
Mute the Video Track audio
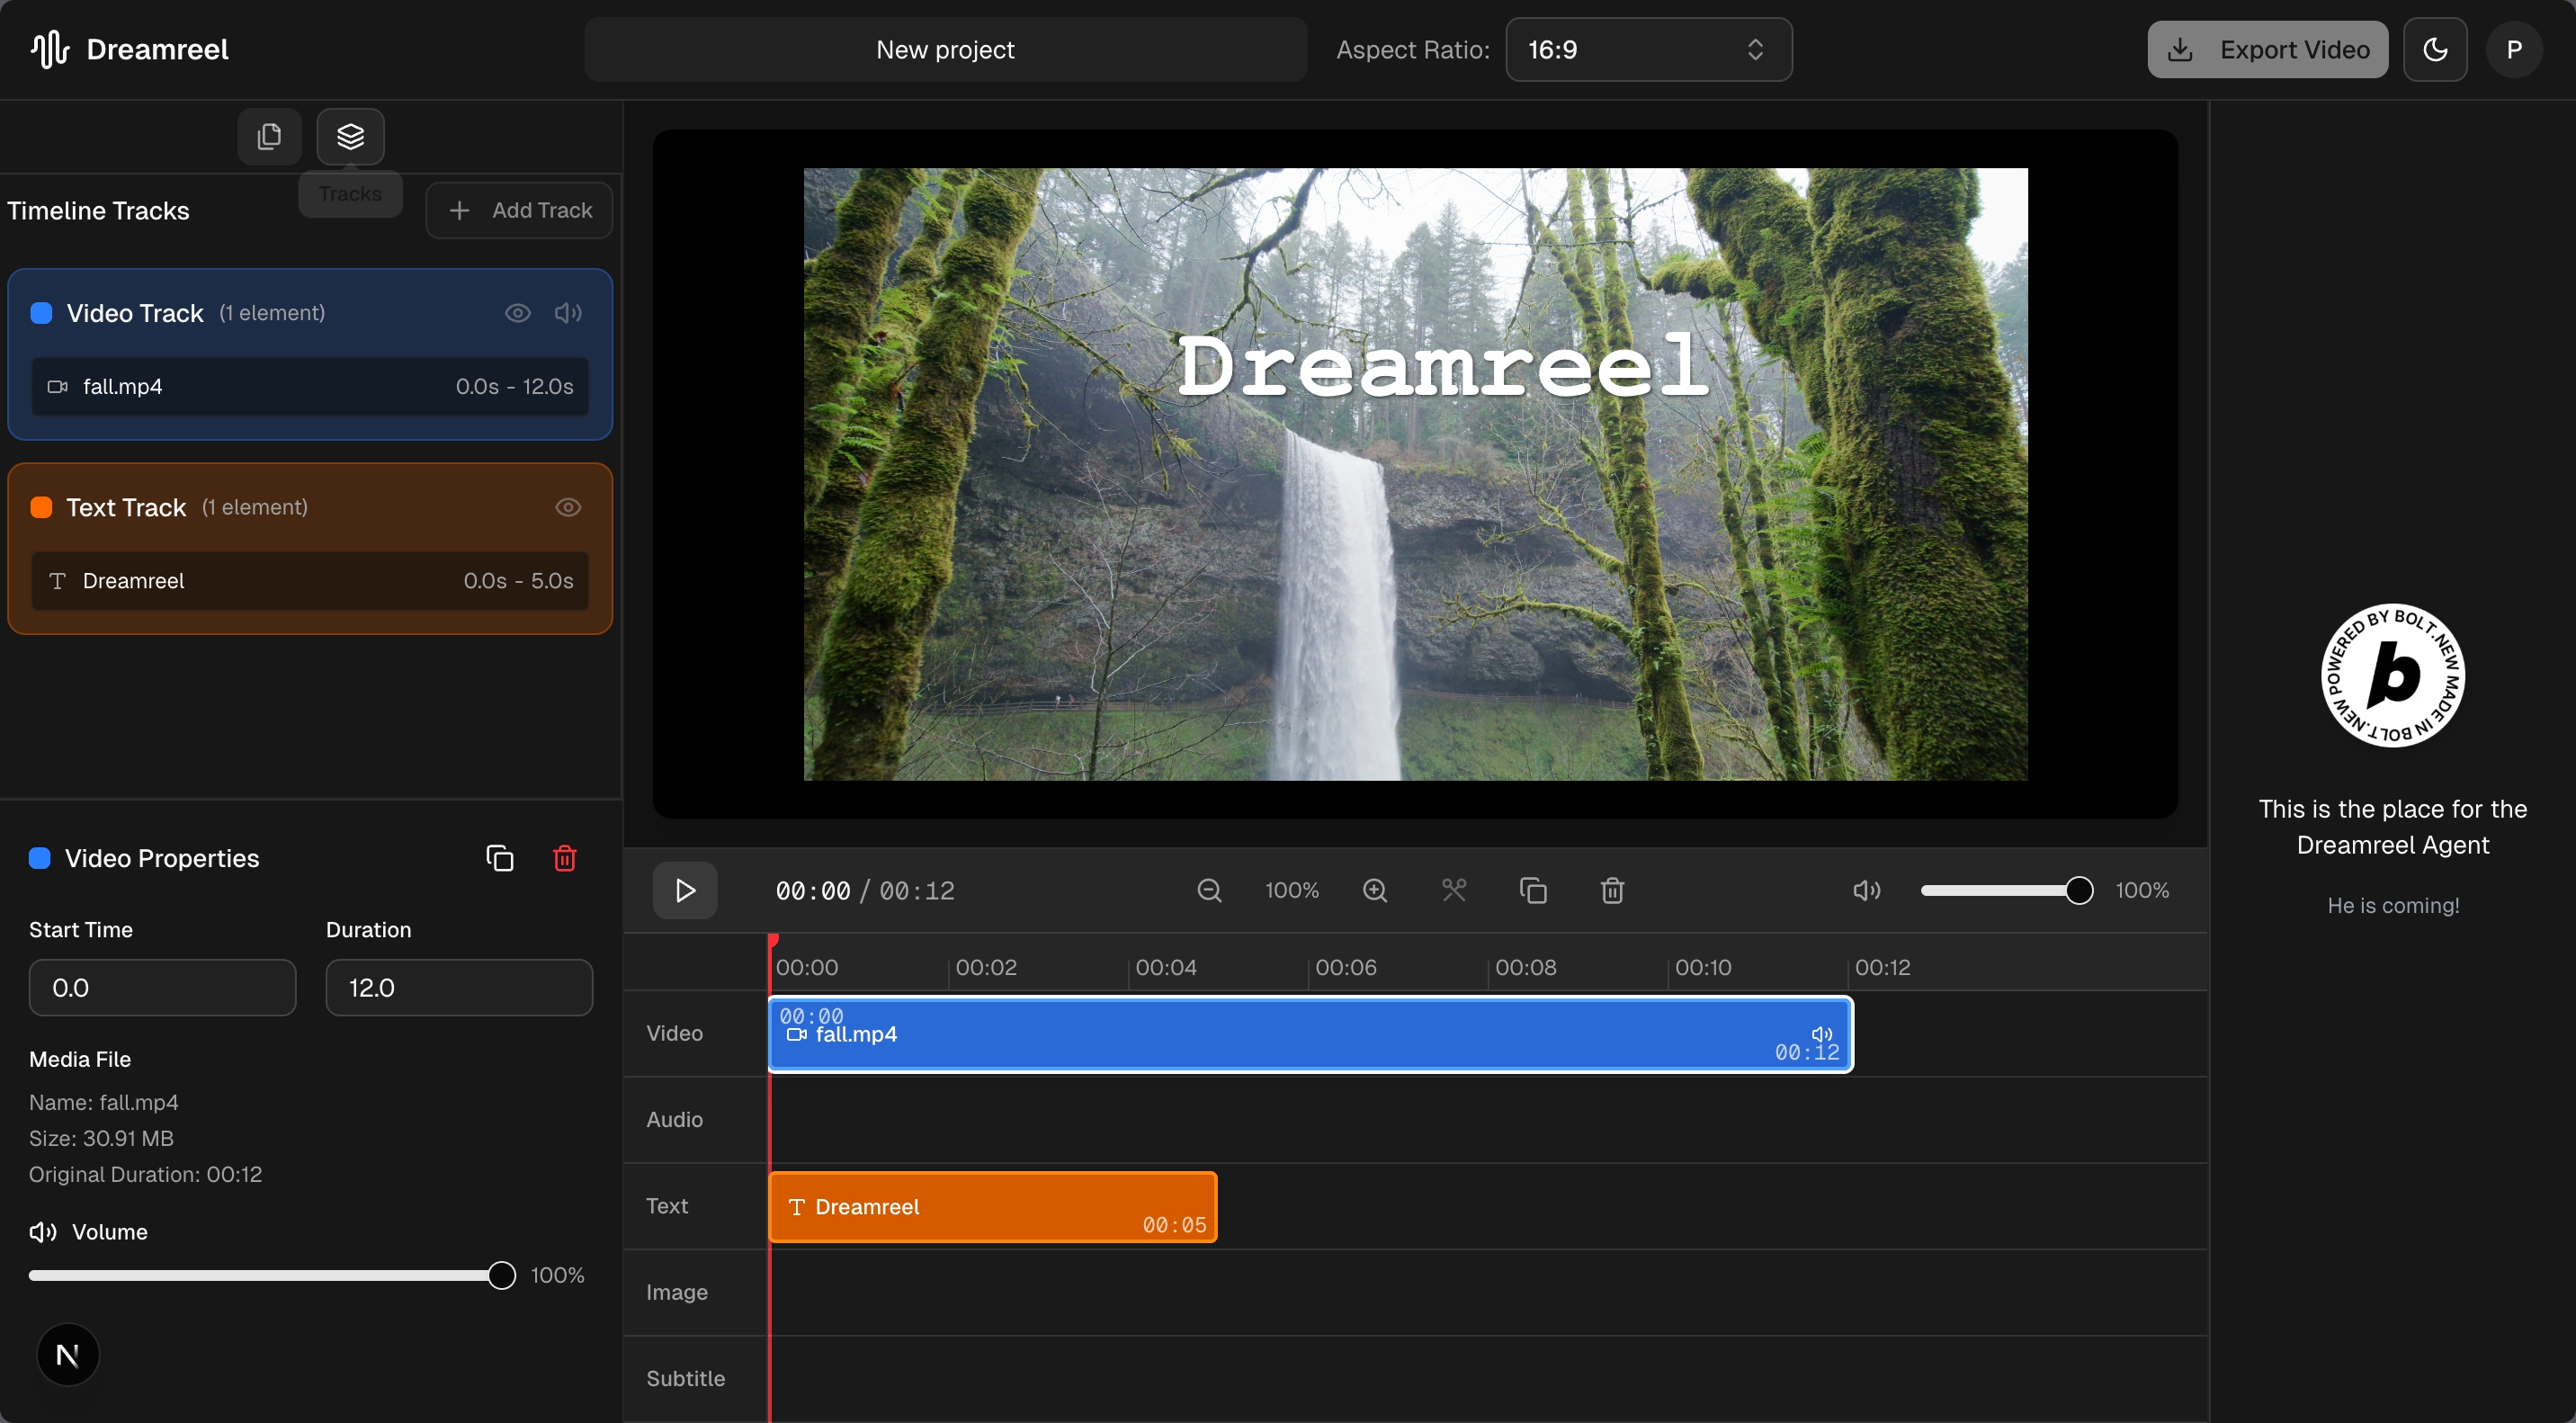[x=568, y=313]
